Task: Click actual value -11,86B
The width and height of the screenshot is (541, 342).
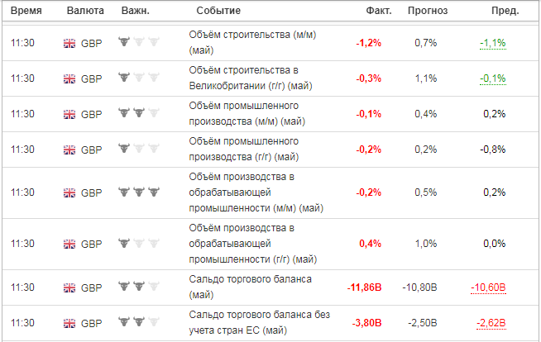Action: pyautogui.click(x=364, y=287)
